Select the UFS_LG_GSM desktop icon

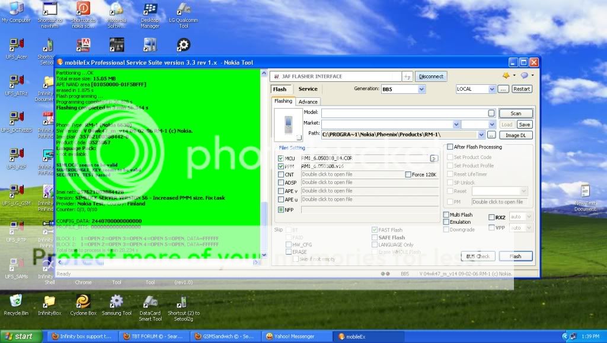pos(16,195)
